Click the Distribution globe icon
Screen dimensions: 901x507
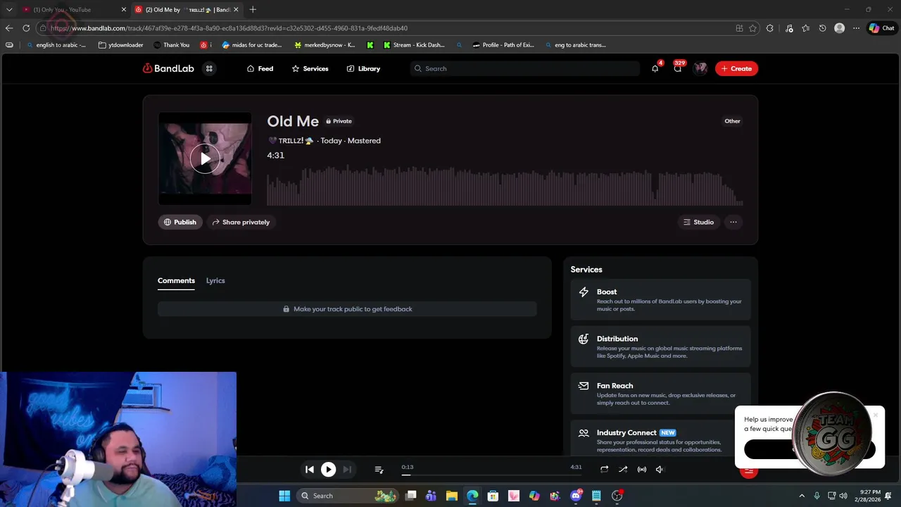click(584, 339)
